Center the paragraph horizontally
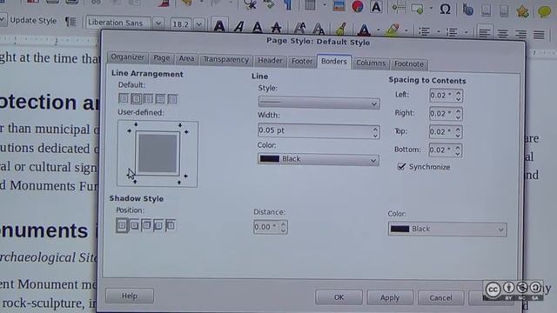557x313 pixels. click(502, 34)
